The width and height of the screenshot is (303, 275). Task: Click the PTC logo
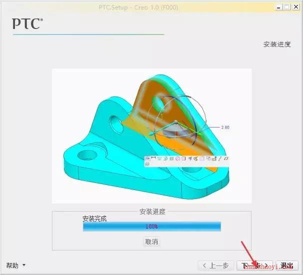tap(27, 23)
